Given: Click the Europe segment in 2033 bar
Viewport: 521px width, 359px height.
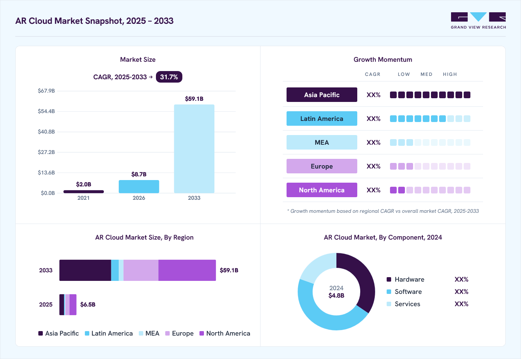Looking at the screenshot, I should click(x=141, y=270).
